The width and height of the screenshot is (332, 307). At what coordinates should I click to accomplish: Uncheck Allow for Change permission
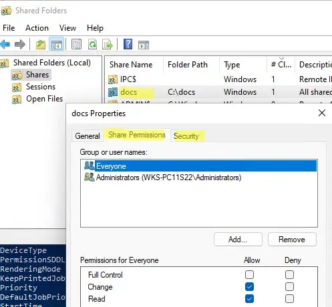(249, 286)
